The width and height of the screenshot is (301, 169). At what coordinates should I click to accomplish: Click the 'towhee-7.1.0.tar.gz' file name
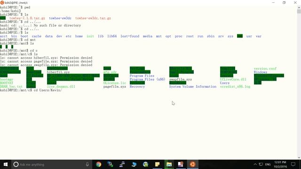(x=27, y=18)
